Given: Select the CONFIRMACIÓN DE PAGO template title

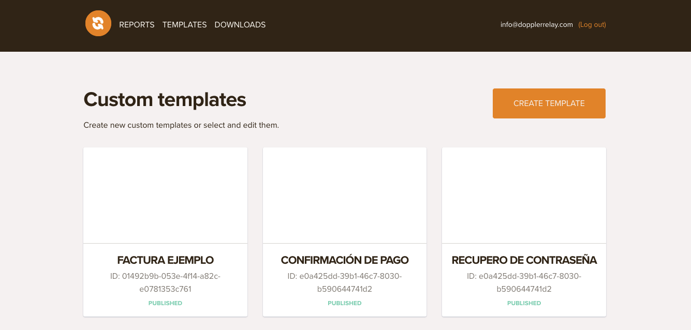Looking at the screenshot, I should [345, 260].
